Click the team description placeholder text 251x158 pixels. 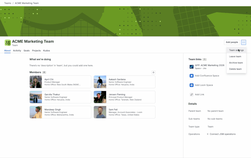pyautogui.click(x=61, y=66)
